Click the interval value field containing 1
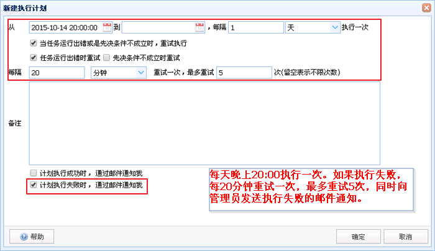Screen dimensions: 435x251 coord(256,27)
